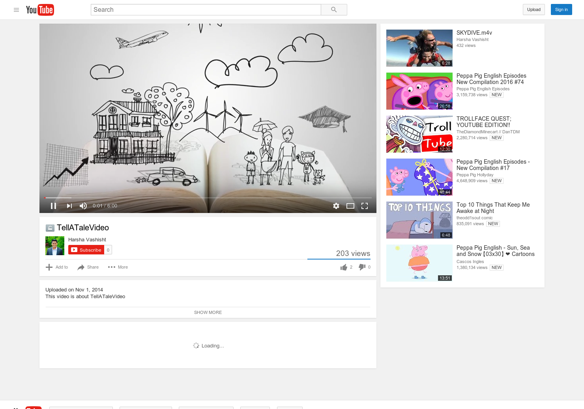Open player settings gear
Image resolution: width=584 pixels, height=409 pixels.
tap(336, 206)
